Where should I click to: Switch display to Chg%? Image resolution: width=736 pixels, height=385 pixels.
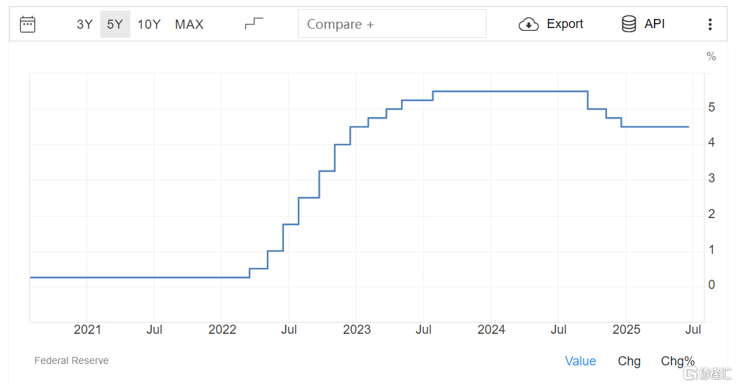(677, 361)
